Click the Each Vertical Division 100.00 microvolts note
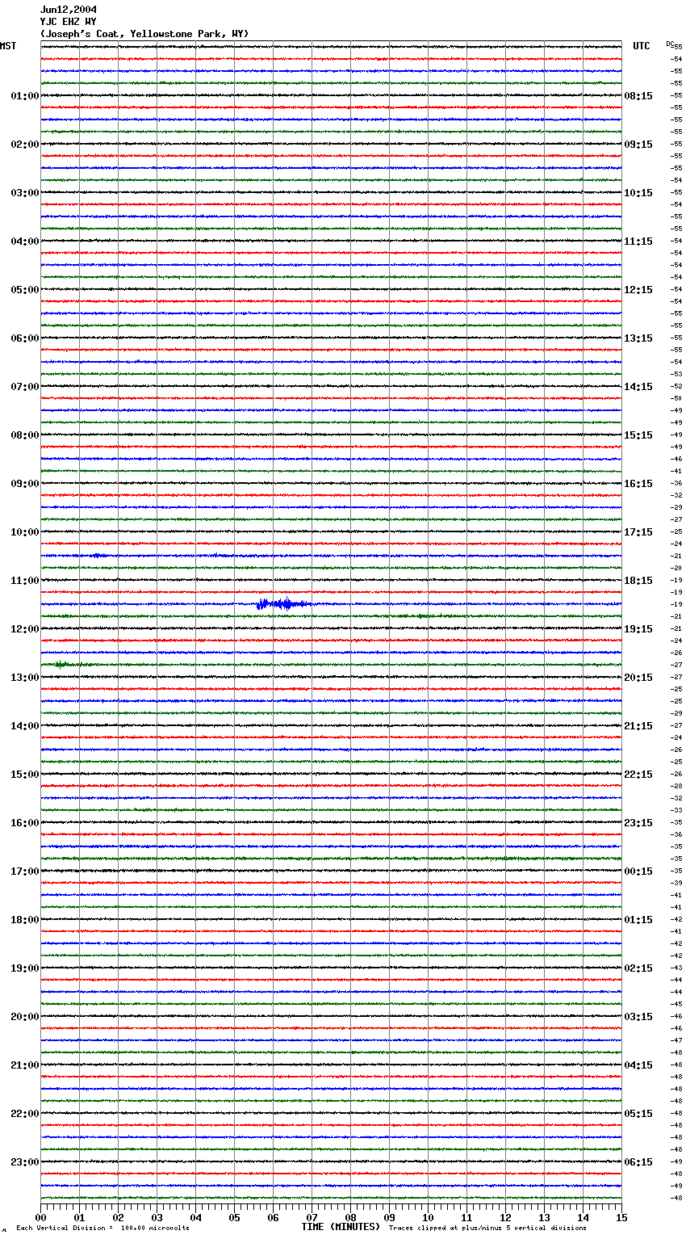686x1239 pixels. [103, 1228]
